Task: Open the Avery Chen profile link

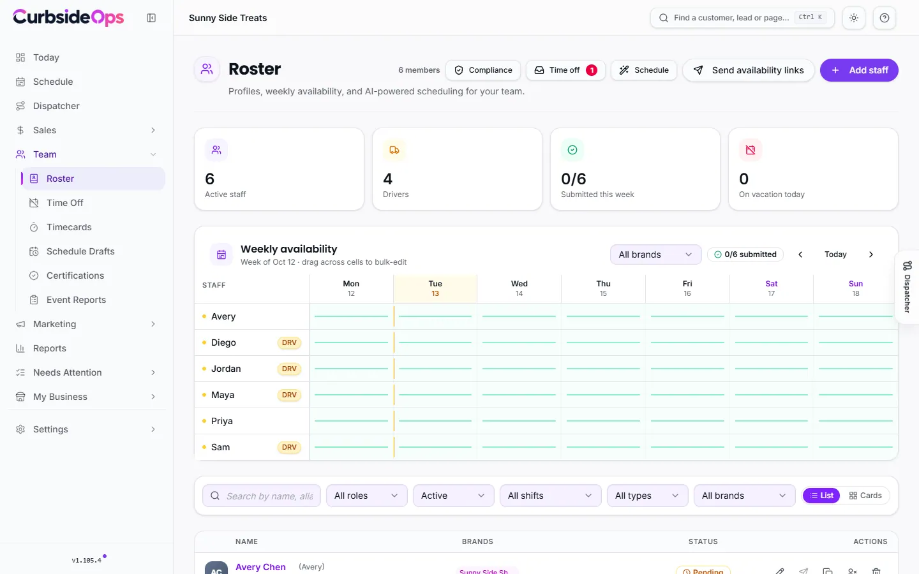Action: pos(260,567)
